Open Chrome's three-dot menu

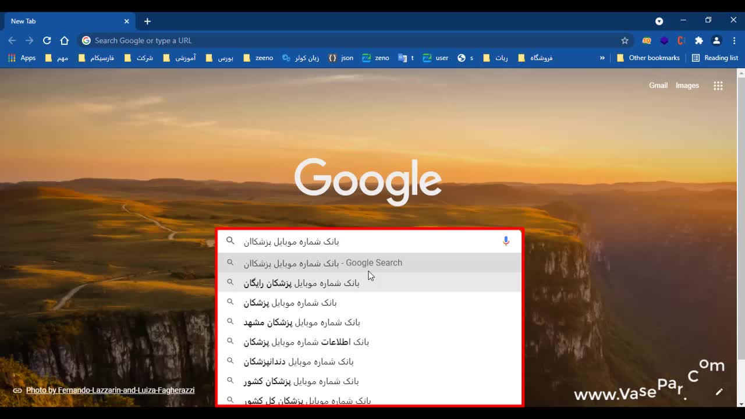(734, 41)
